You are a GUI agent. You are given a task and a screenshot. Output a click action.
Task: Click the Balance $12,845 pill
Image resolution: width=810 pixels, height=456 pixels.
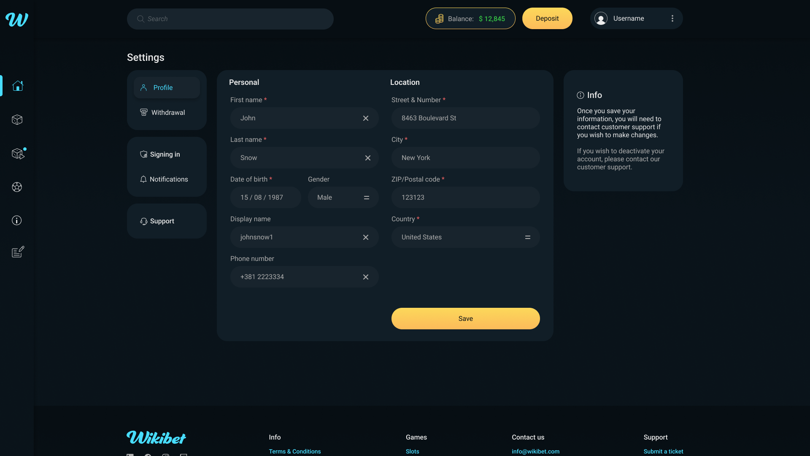(x=470, y=19)
